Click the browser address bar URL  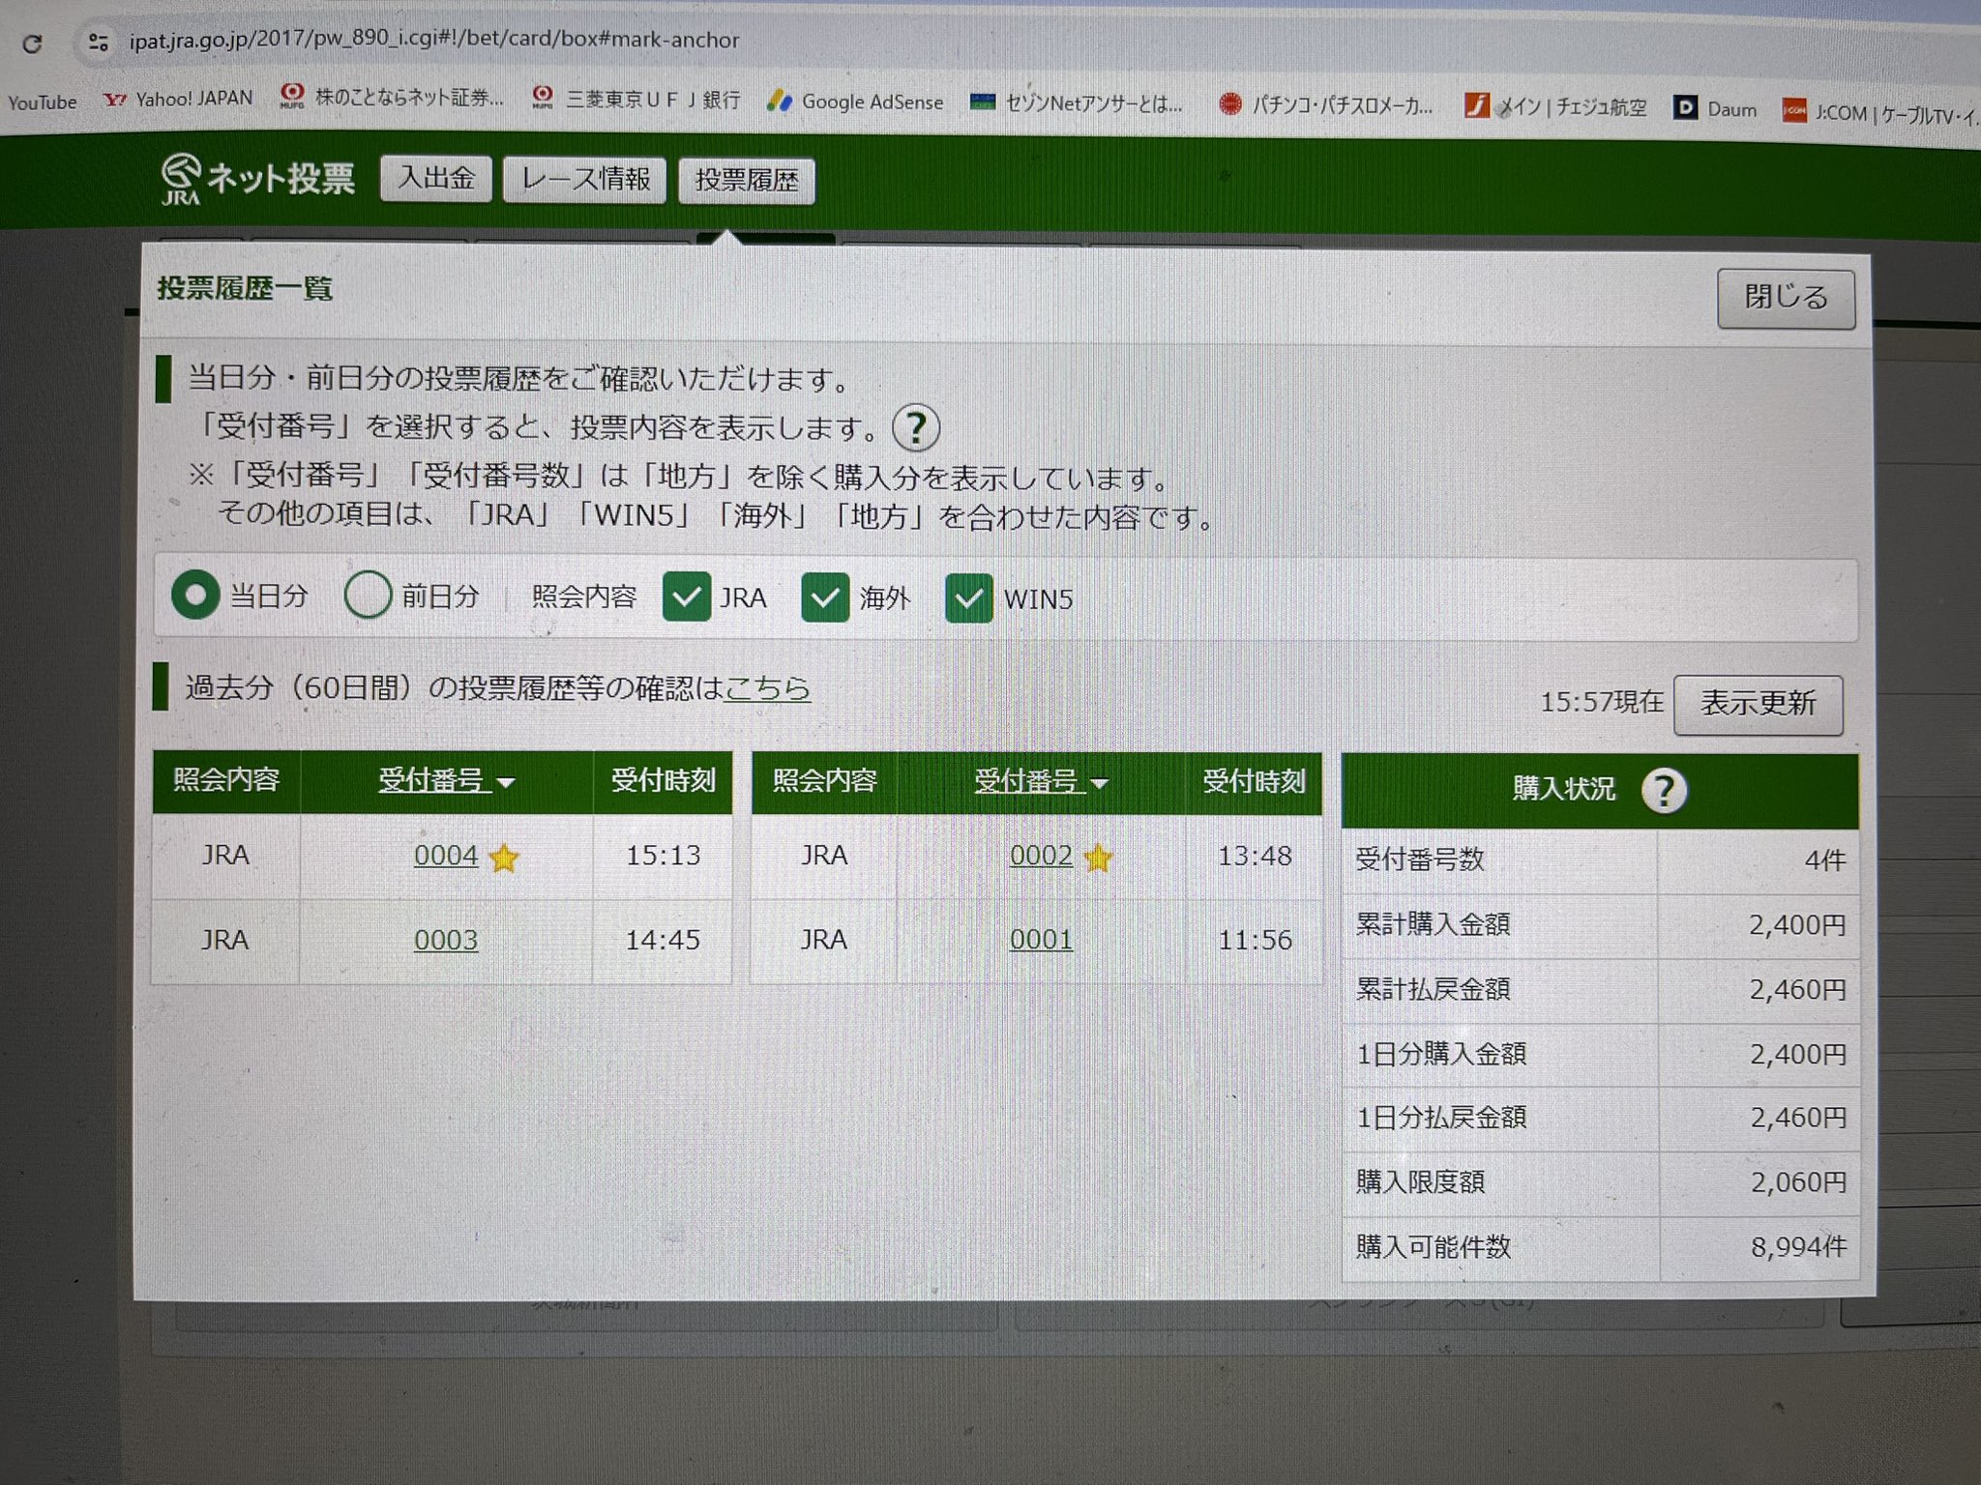pyautogui.click(x=433, y=41)
